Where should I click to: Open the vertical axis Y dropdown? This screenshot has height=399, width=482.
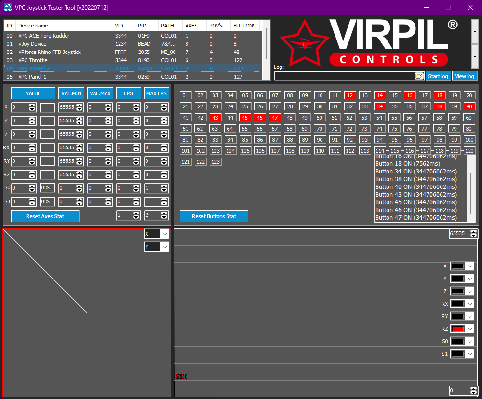click(165, 247)
